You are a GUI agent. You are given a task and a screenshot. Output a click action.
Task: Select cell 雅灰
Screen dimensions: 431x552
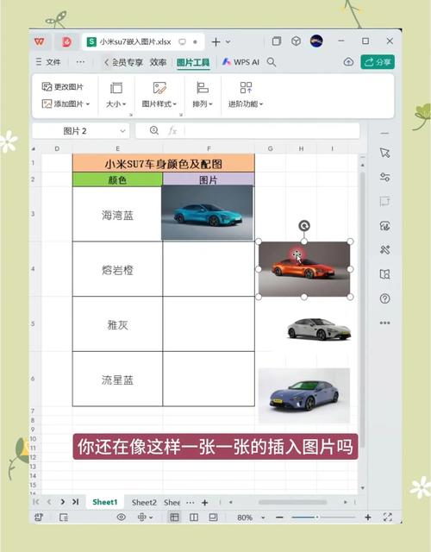[x=117, y=324]
